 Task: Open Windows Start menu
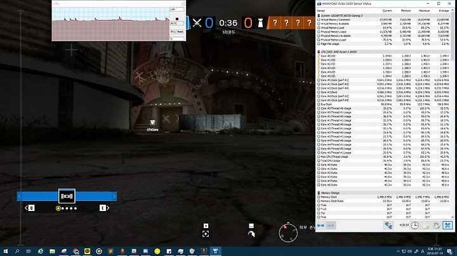tap(6, 251)
